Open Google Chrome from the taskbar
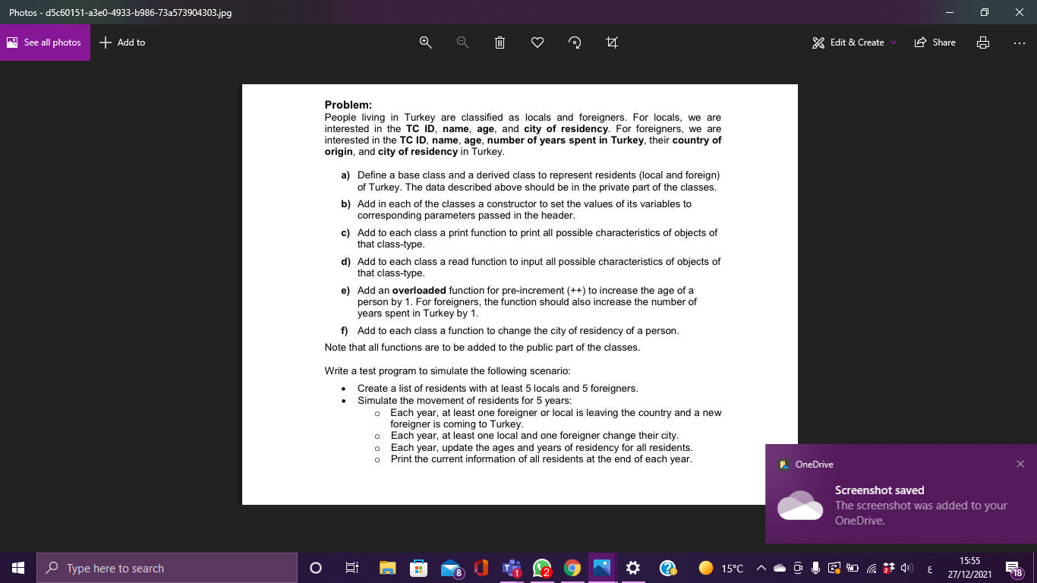 pos(572,568)
